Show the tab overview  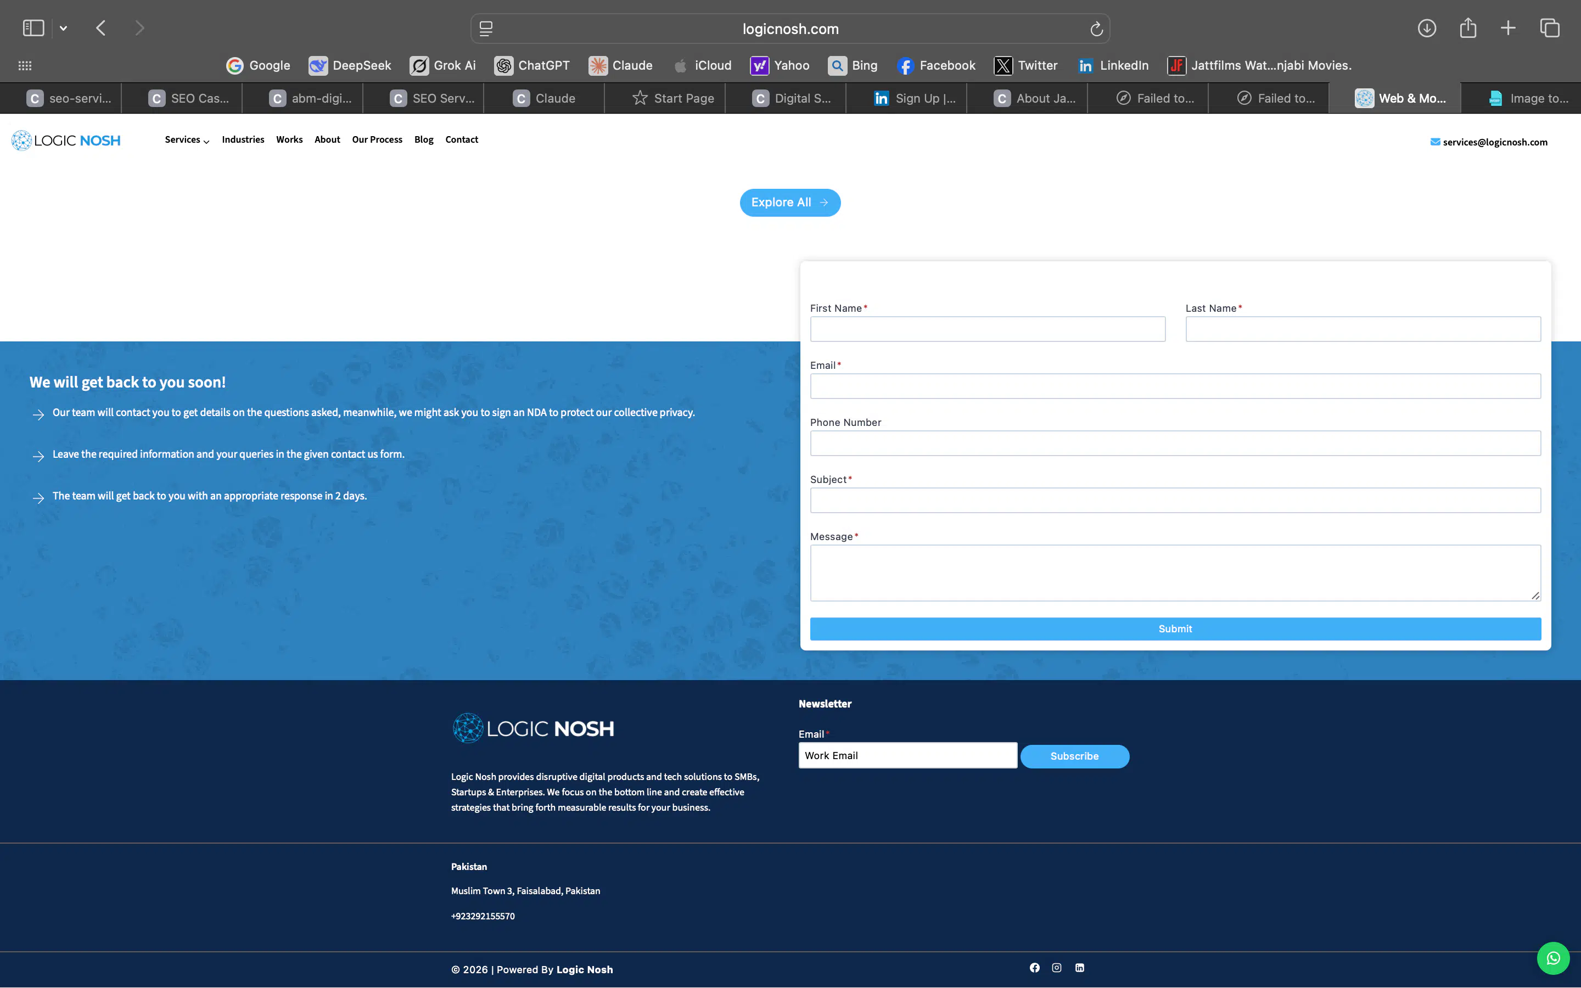tap(1549, 28)
